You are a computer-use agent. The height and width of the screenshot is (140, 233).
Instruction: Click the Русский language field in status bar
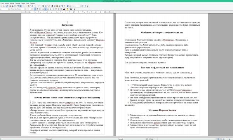(x=120, y=139)
